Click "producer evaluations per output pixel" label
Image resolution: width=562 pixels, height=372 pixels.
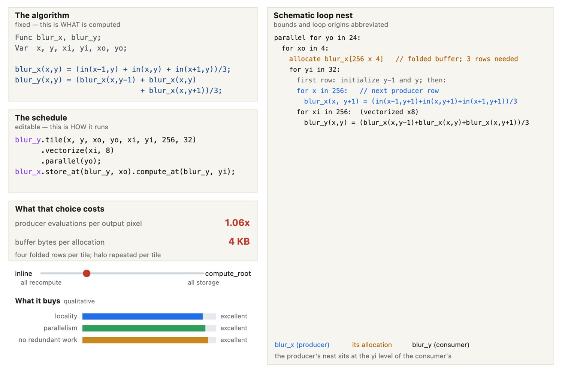point(78,224)
